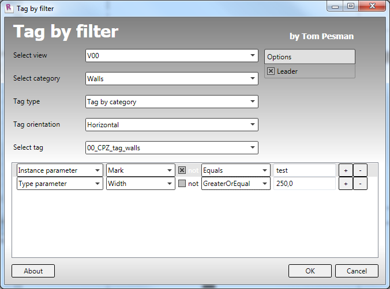
Task: Click the Cancel button
Action: (357, 271)
